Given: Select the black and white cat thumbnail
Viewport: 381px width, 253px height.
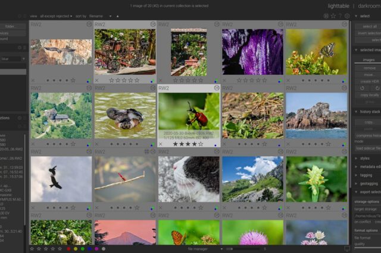Looking at the screenshot, I should click(x=189, y=179).
